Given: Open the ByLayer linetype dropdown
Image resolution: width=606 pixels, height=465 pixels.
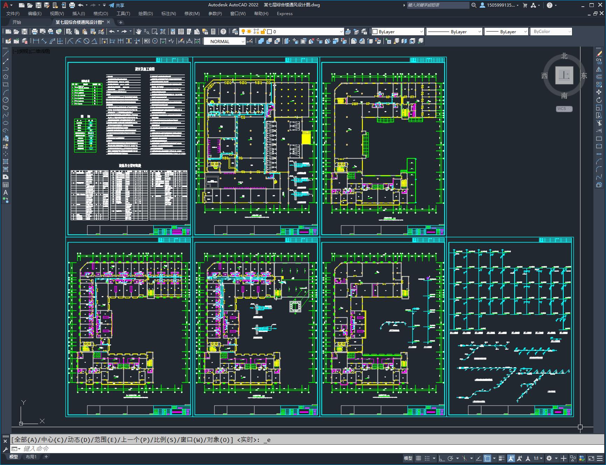Looking at the screenshot, I should tap(454, 32).
